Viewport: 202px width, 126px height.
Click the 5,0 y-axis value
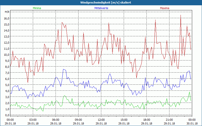[7, 85]
